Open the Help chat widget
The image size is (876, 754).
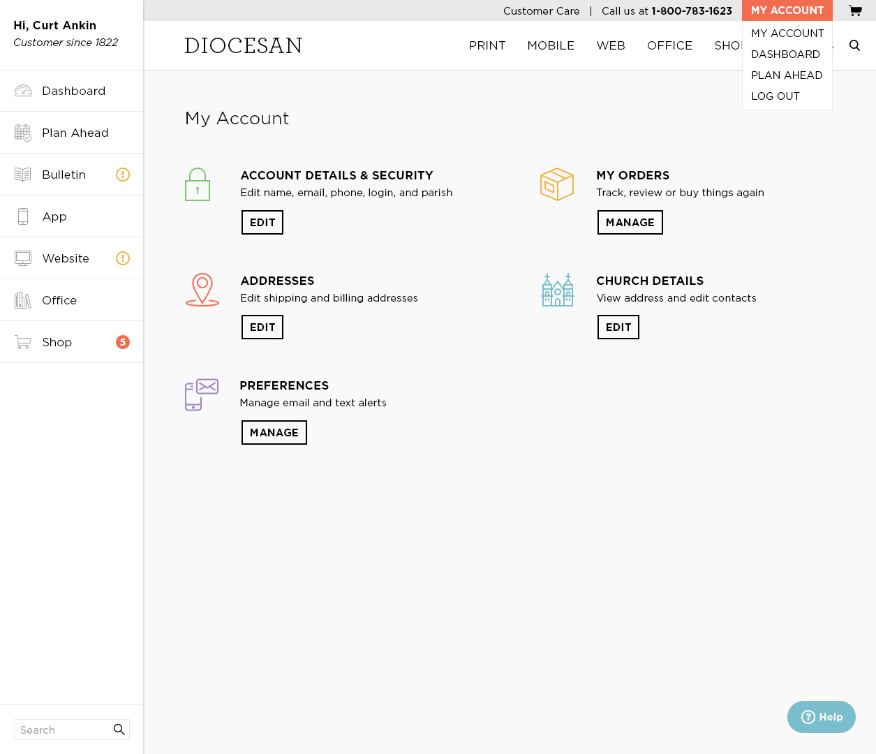(x=821, y=717)
